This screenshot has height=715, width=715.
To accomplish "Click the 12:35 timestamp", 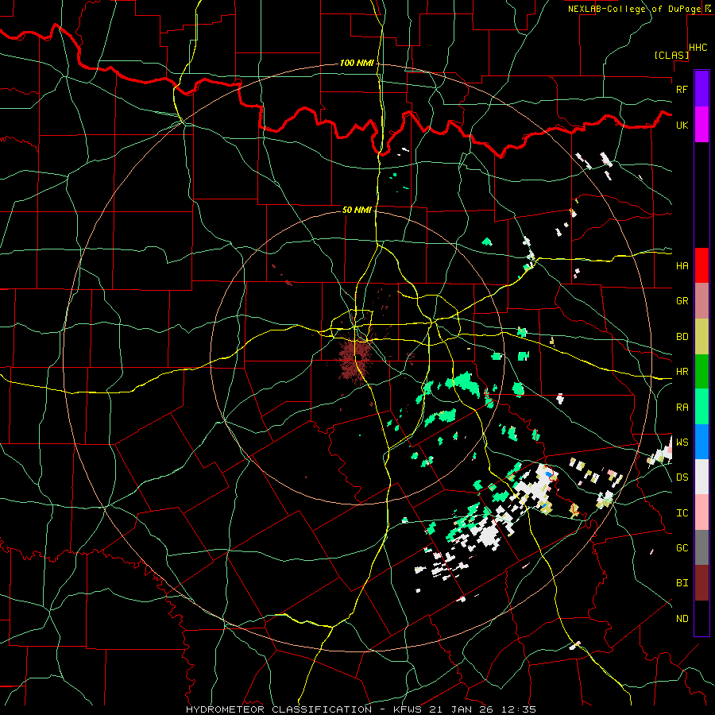I will pyautogui.click(x=520, y=709).
